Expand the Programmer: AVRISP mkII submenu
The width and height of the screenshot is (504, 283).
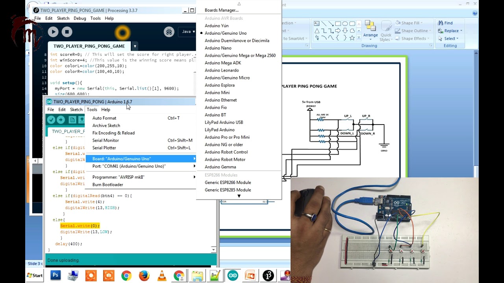[x=141, y=177]
